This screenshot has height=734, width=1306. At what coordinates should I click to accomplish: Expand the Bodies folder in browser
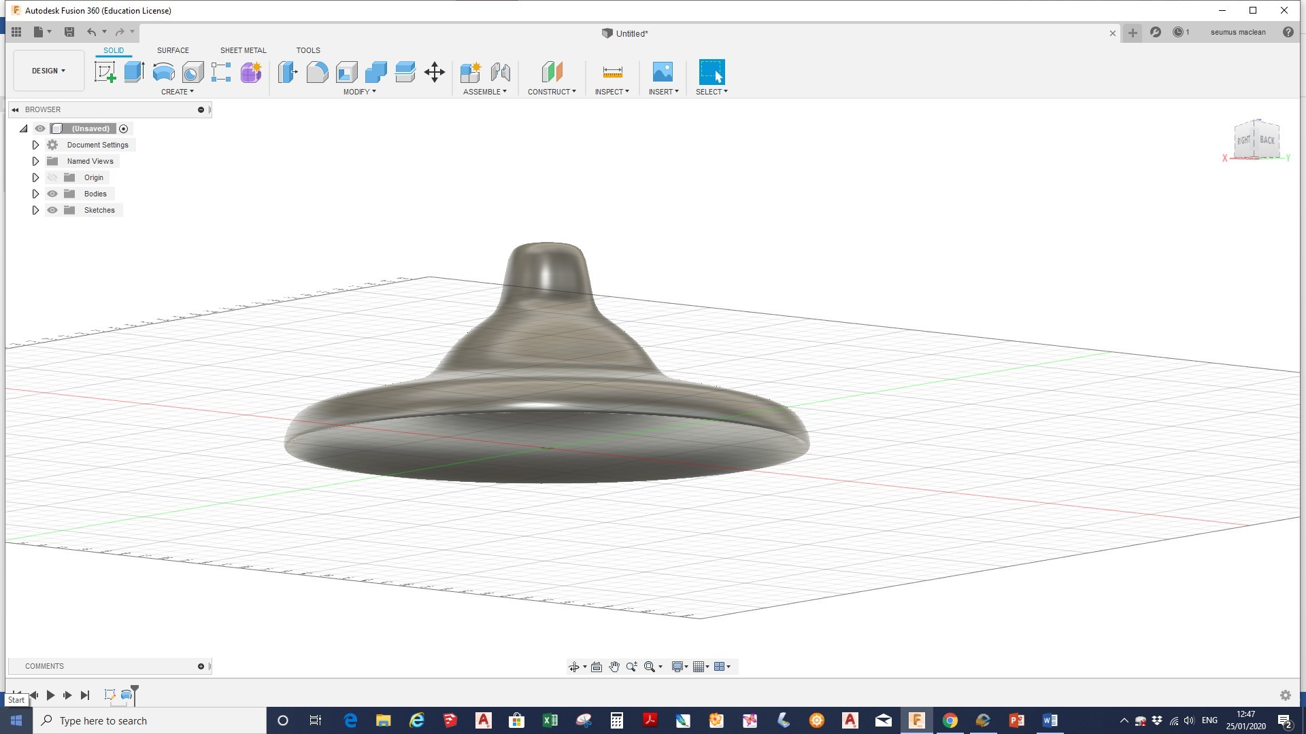35,194
